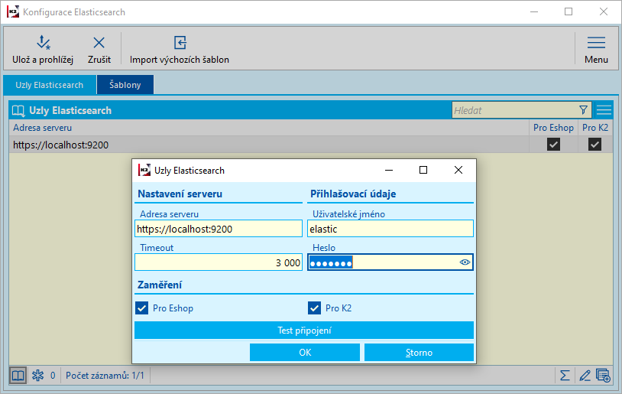The image size is (622, 394).
Task: Toggle Pro K2 checkbox in localhost row
Action: [x=594, y=144]
